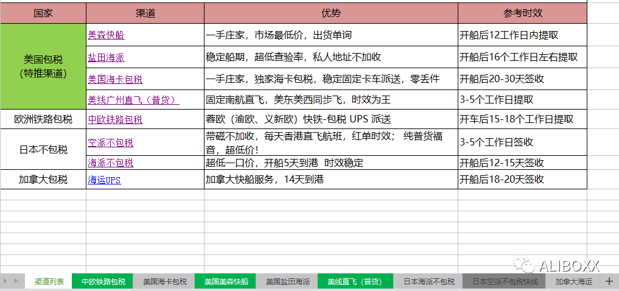Select the 欧洲铁路包税 country cell

click(43, 119)
